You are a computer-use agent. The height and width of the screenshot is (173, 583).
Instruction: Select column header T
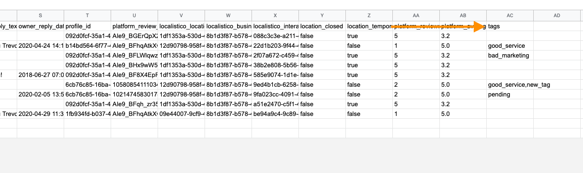pos(87,16)
